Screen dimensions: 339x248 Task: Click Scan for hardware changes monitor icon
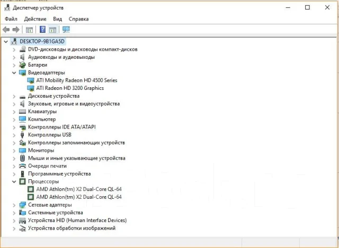(x=66, y=30)
